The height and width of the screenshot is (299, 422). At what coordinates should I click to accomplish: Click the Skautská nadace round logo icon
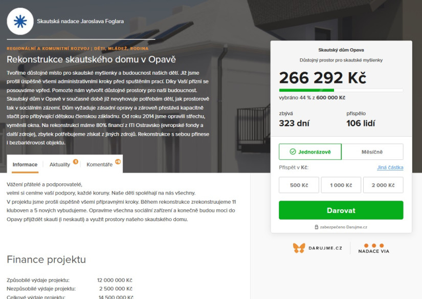pyautogui.click(x=20, y=22)
